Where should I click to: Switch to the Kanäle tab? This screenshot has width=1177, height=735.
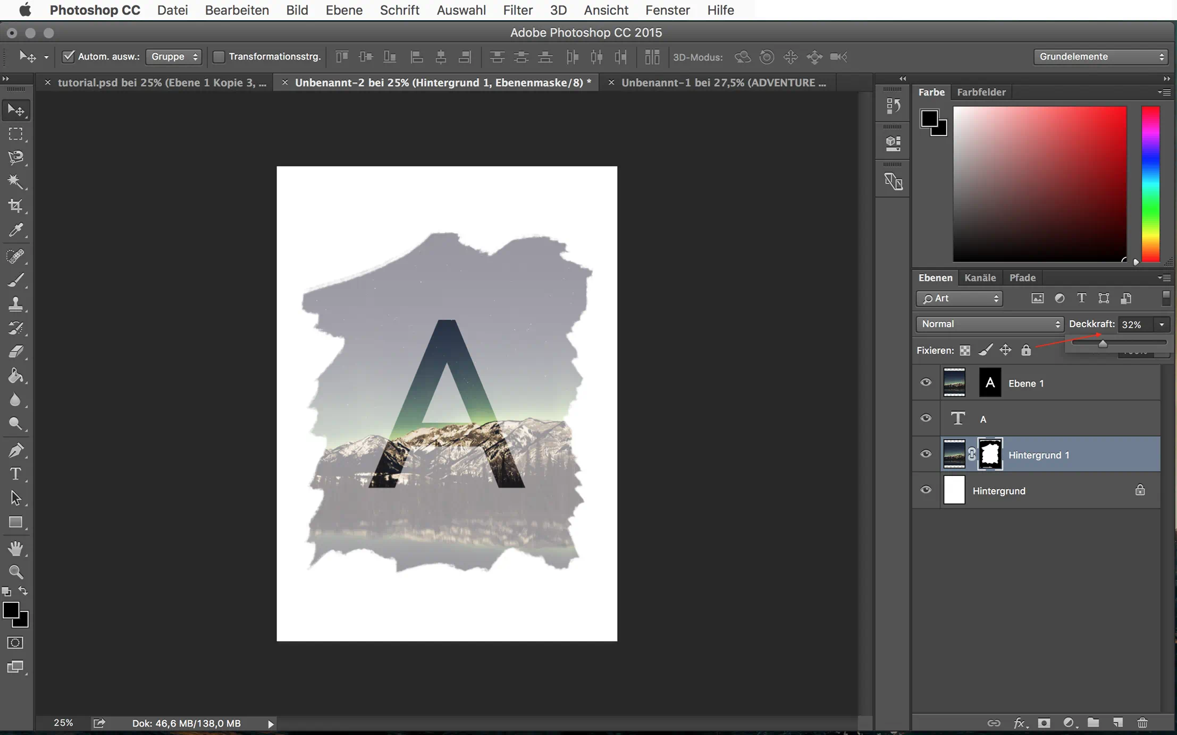pos(980,278)
